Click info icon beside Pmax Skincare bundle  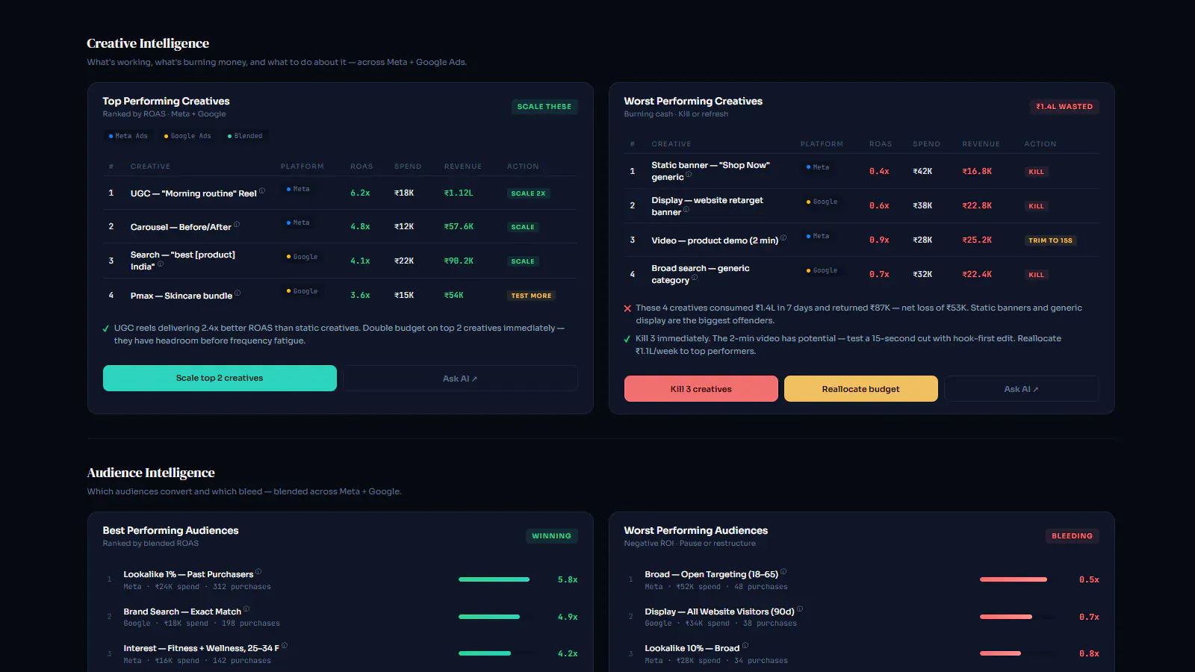click(238, 293)
